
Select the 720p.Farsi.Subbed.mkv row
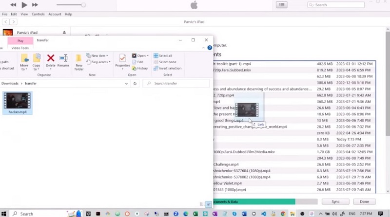tap(294, 70)
